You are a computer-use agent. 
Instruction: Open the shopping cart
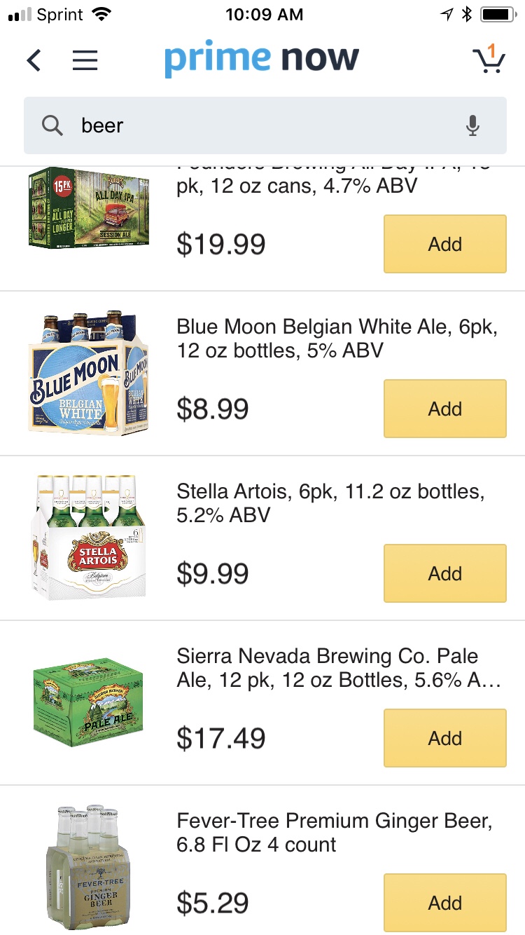(488, 60)
